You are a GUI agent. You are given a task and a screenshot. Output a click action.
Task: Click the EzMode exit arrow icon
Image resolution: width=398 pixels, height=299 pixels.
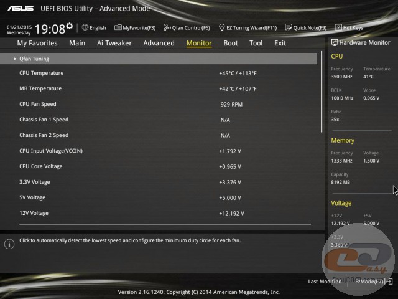pos(389,282)
